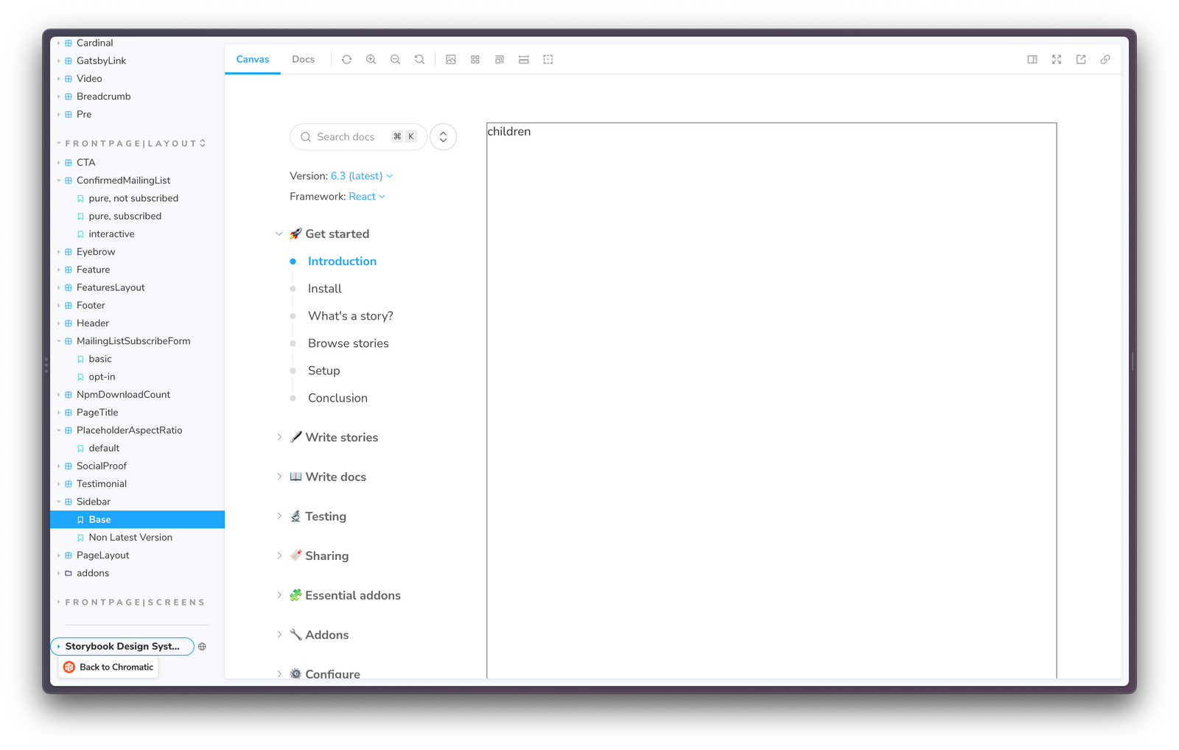Zoom out of the canvas
Viewport: 1179px width, 750px height.
[395, 59]
